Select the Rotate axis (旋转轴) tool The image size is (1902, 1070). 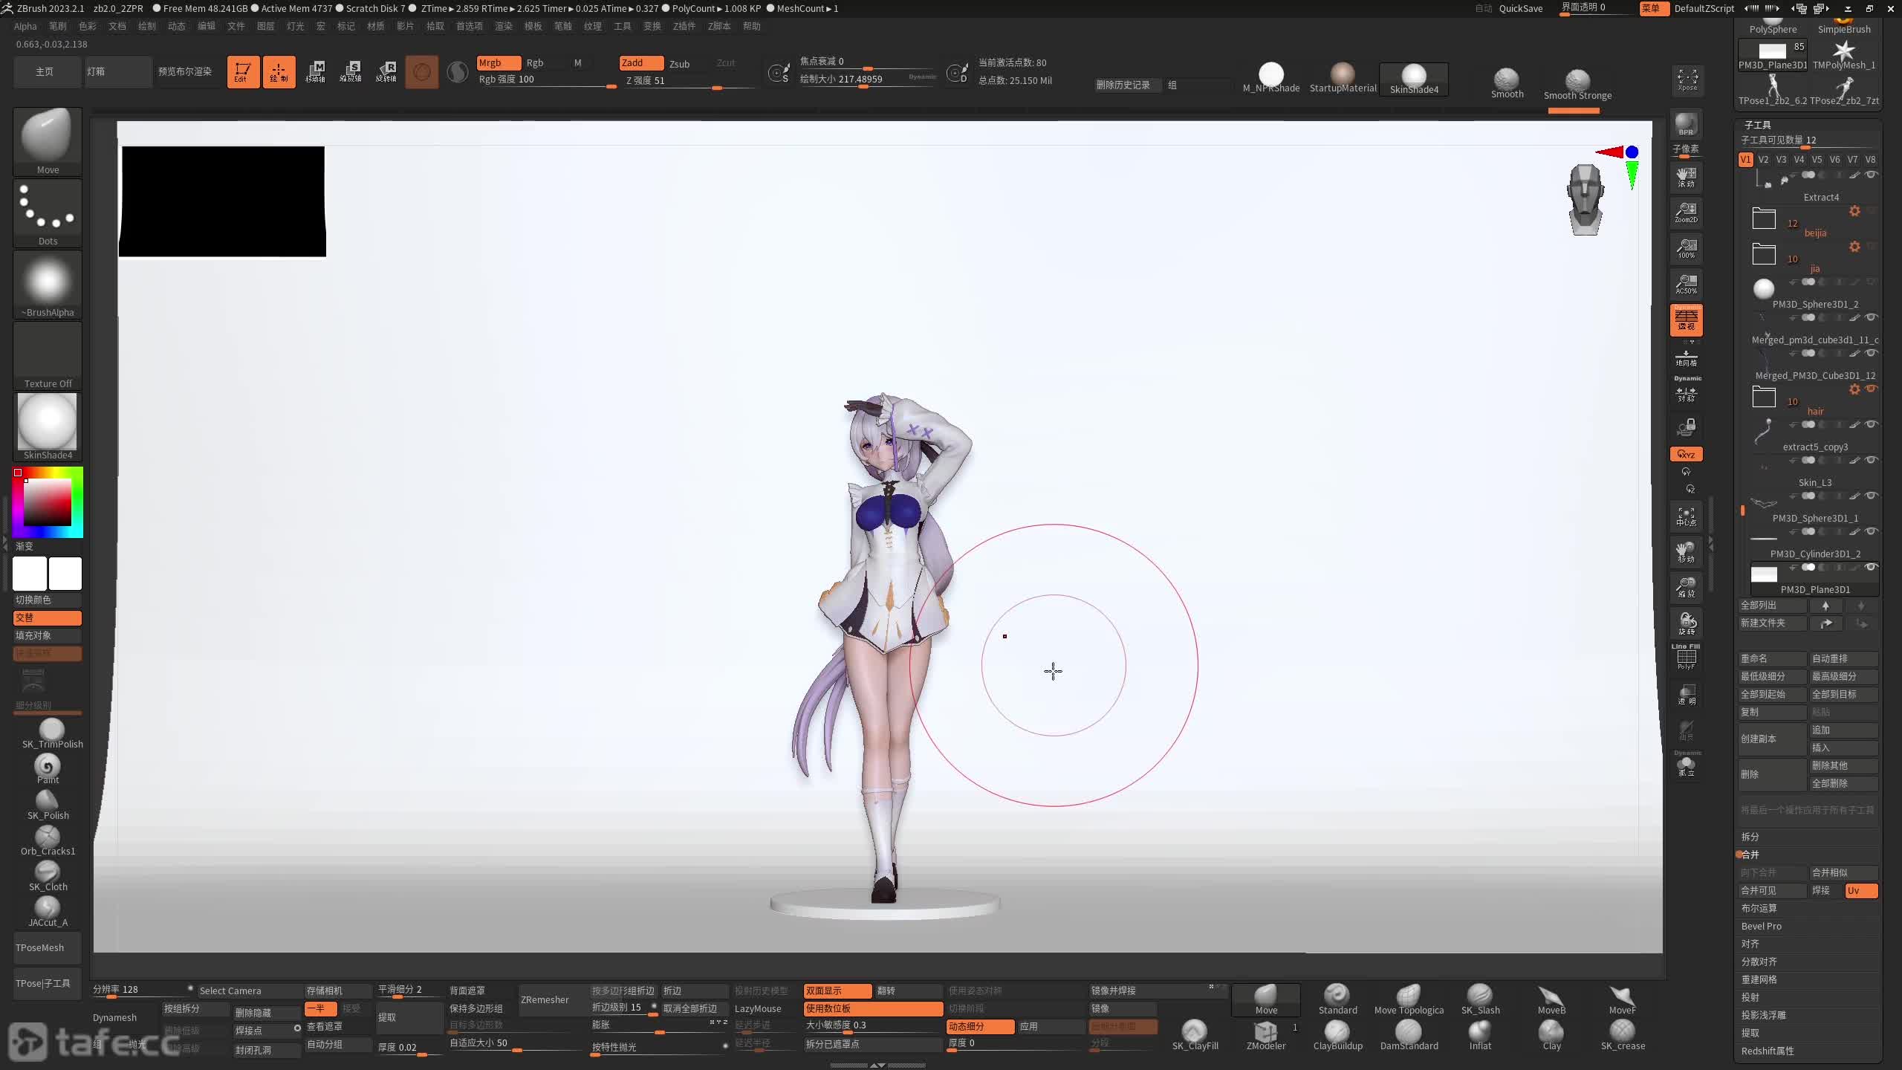pyautogui.click(x=386, y=72)
